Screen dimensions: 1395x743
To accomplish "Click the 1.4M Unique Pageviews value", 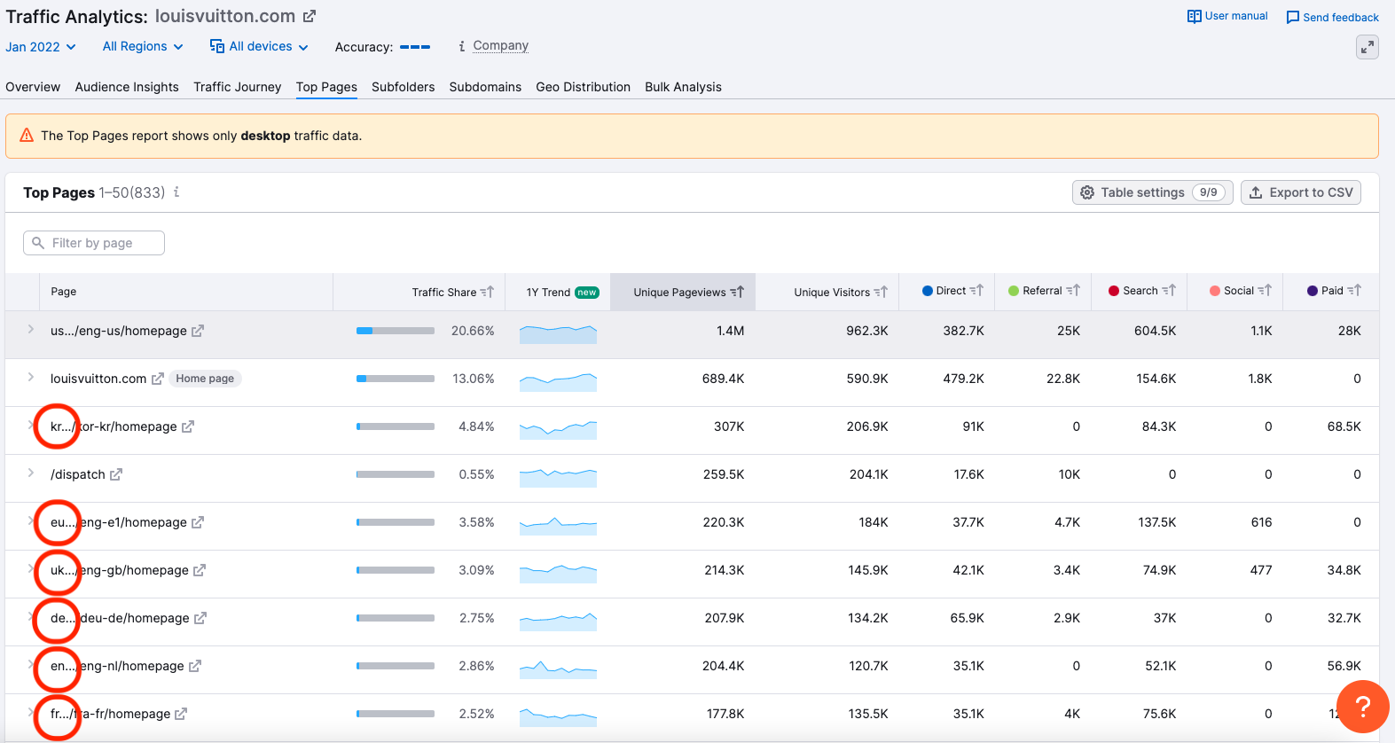I will click(730, 331).
